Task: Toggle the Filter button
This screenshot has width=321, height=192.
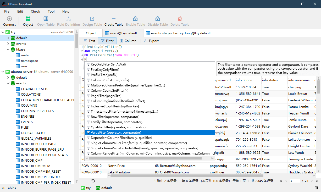Action: (107, 41)
